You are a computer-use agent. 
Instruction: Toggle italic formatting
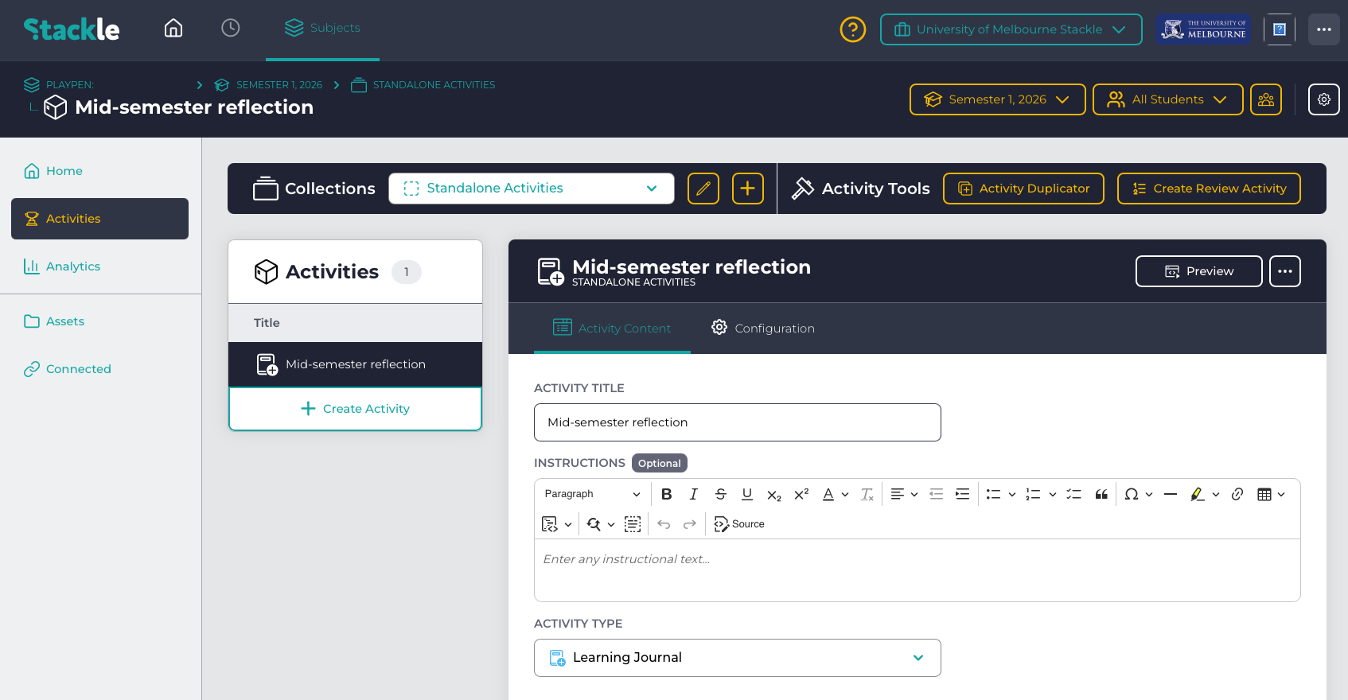(694, 494)
